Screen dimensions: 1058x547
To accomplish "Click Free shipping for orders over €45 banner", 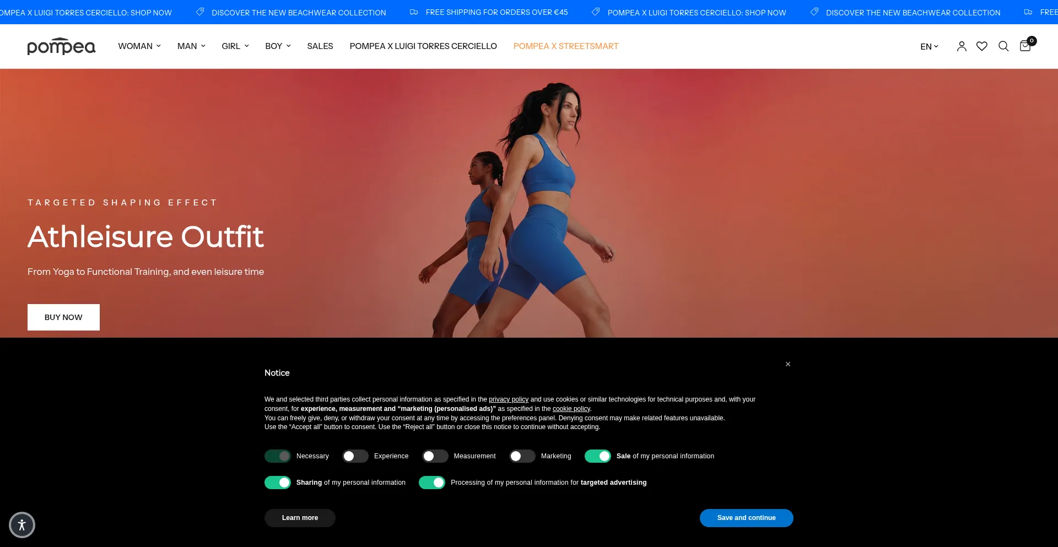I will pyautogui.click(x=496, y=12).
